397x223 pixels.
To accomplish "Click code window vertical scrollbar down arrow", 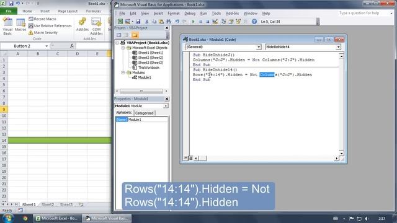I will click(341, 153).
